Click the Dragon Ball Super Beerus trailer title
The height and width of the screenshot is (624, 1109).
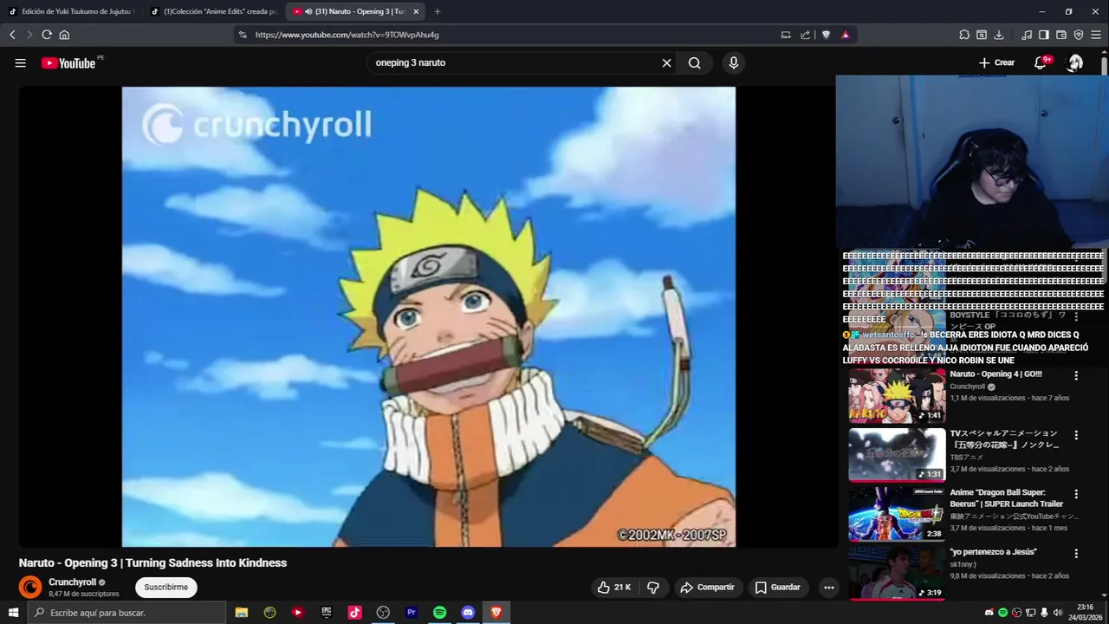1006,498
